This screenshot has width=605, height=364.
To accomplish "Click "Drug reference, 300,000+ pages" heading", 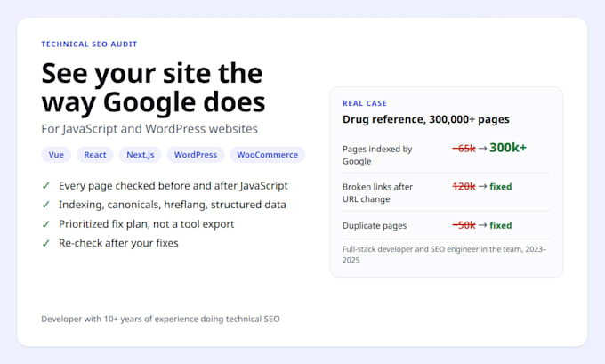I will (426, 119).
